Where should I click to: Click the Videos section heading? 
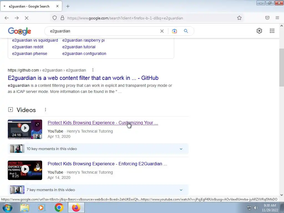pyautogui.click(x=26, y=110)
